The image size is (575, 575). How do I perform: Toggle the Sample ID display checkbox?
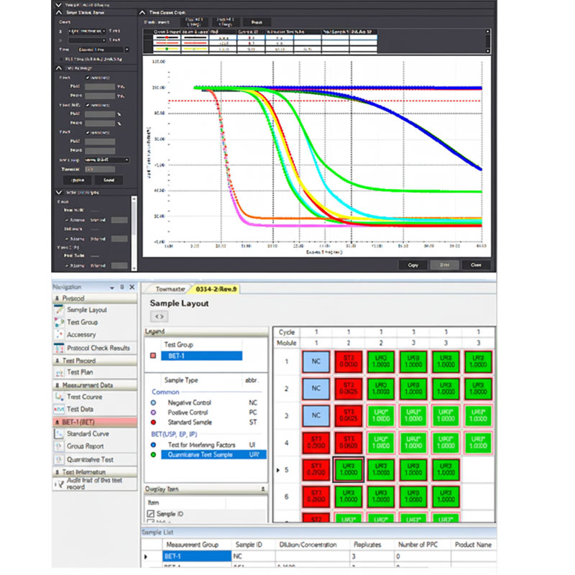point(150,514)
